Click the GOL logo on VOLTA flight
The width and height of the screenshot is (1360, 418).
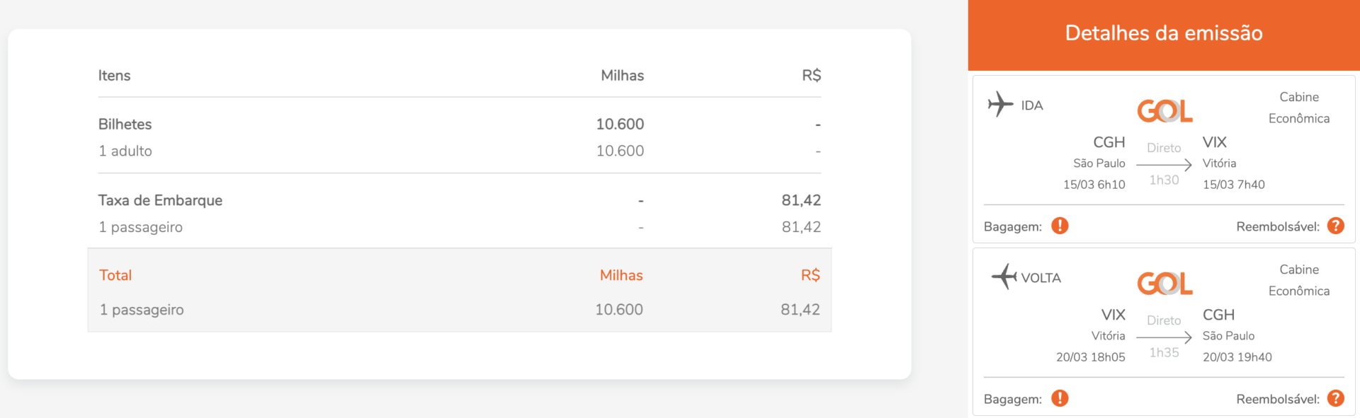pos(1164,283)
